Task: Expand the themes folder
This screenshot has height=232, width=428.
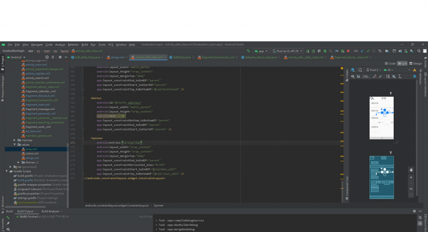Action: [18, 162]
